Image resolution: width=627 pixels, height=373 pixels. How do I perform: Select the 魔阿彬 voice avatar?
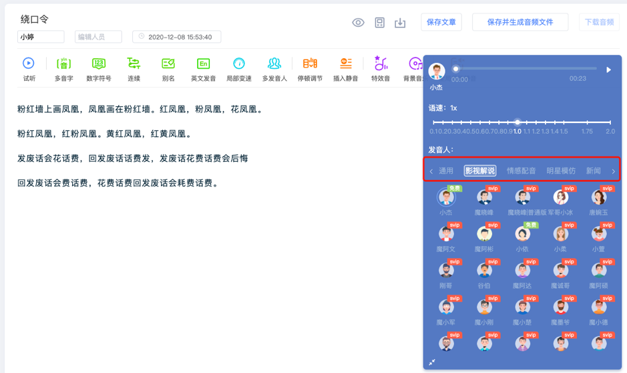[x=484, y=234]
